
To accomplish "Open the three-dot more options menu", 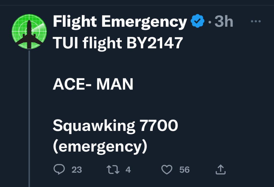I will pyautogui.click(x=256, y=22).
